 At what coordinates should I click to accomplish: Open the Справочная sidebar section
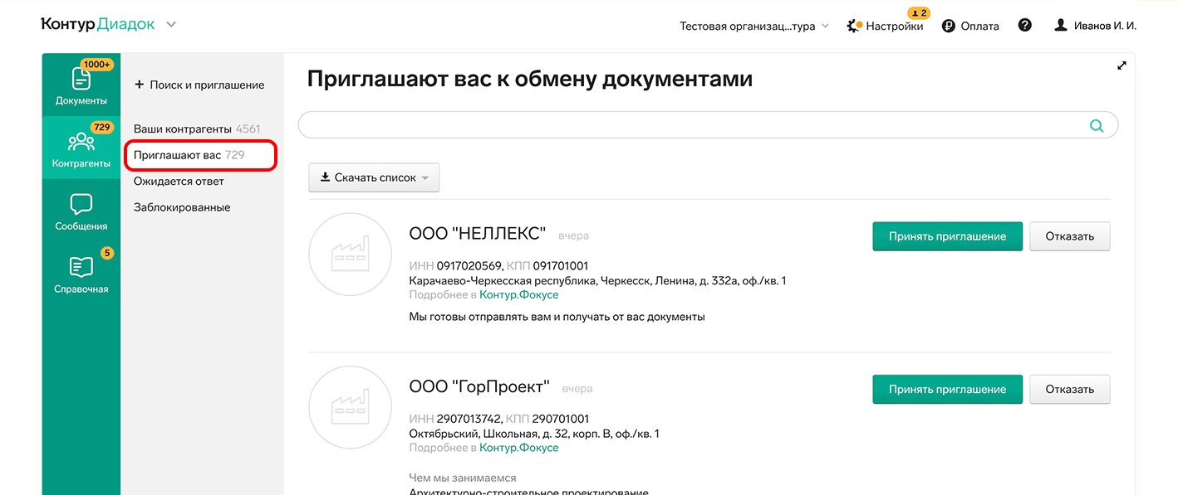pyautogui.click(x=81, y=274)
